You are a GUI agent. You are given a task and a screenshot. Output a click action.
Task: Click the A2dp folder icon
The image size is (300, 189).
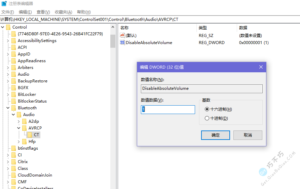(x=24, y=121)
